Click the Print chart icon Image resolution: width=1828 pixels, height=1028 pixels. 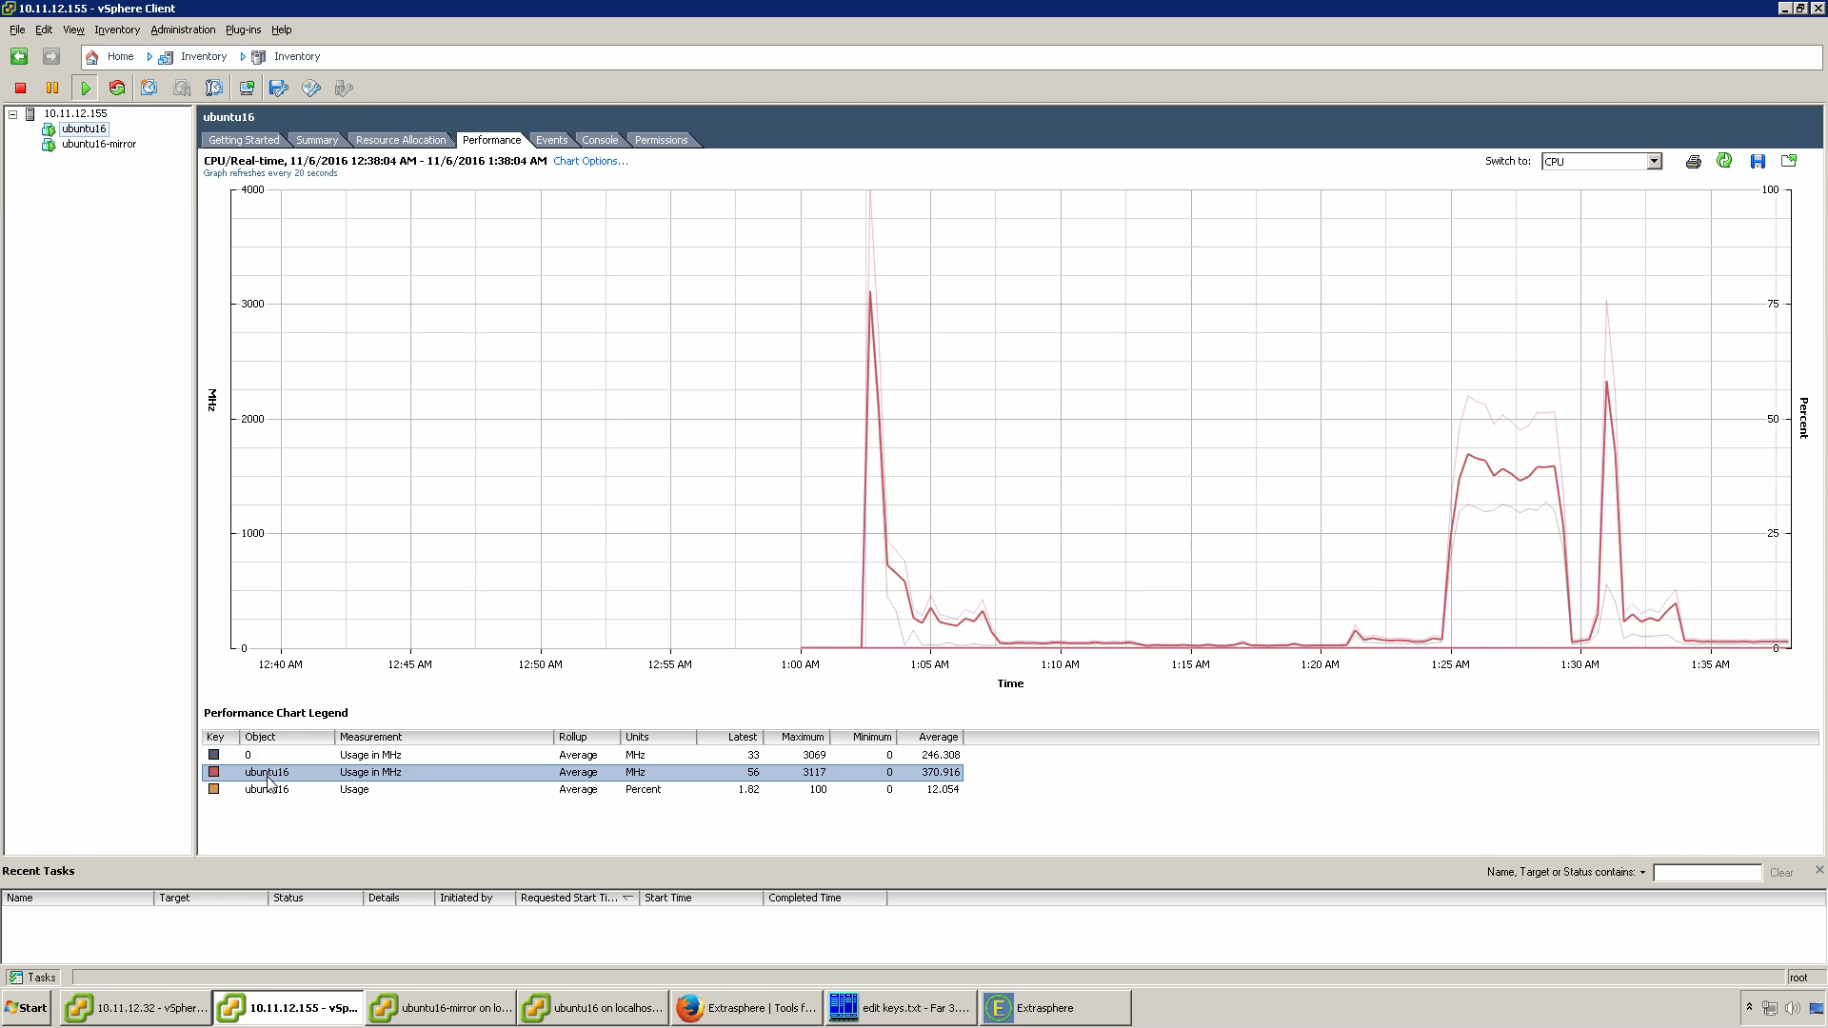pos(1693,162)
